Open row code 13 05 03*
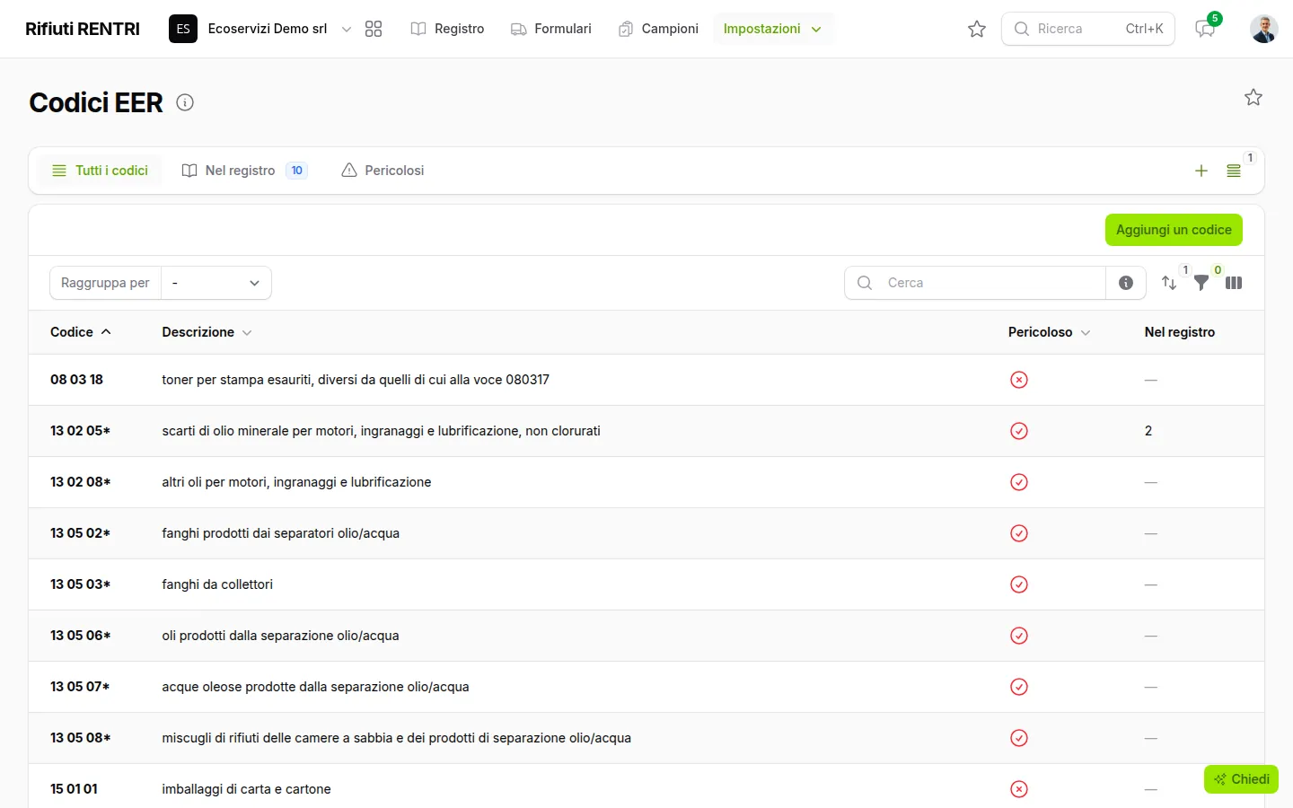This screenshot has width=1293, height=808. (x=80, y=584)
